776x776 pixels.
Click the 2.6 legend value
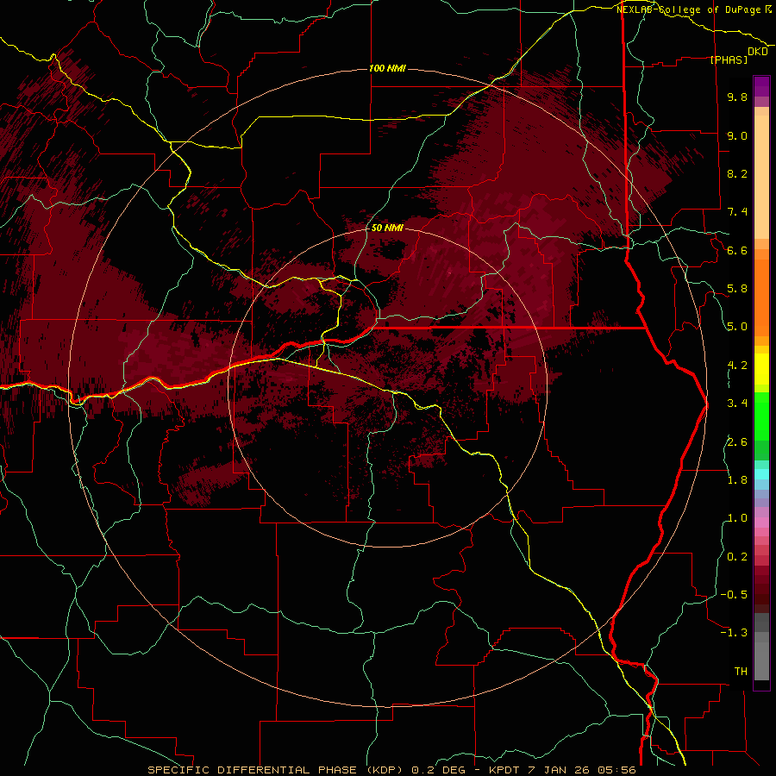click(737, 442)
